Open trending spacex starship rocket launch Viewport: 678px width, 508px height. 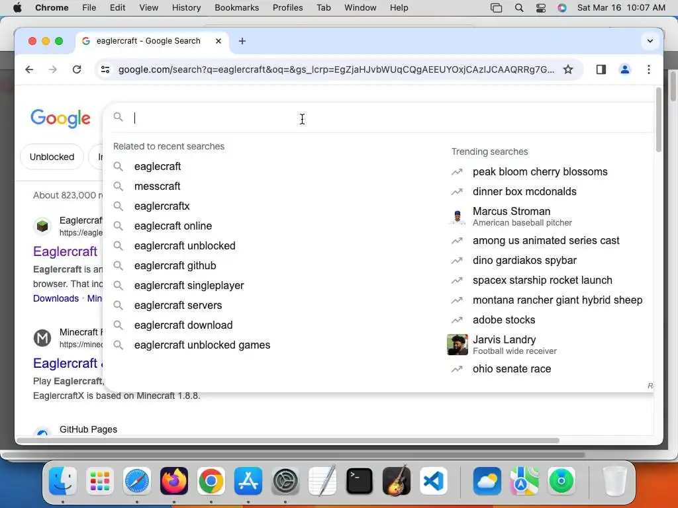pos(542,280)
